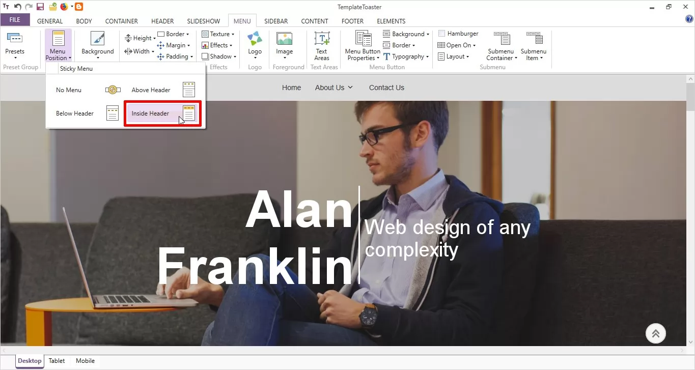695x370 pixels.
Task: Click the help question mark icon
Action: (689, 19)
